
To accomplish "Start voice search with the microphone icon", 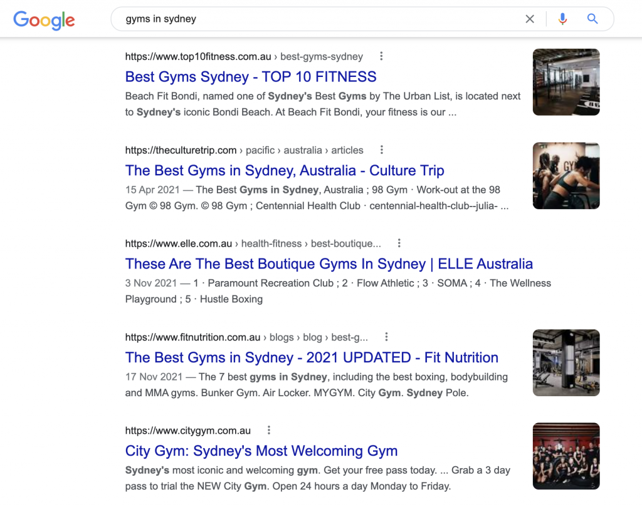I will pyautogui.click(x=562, y=19).
